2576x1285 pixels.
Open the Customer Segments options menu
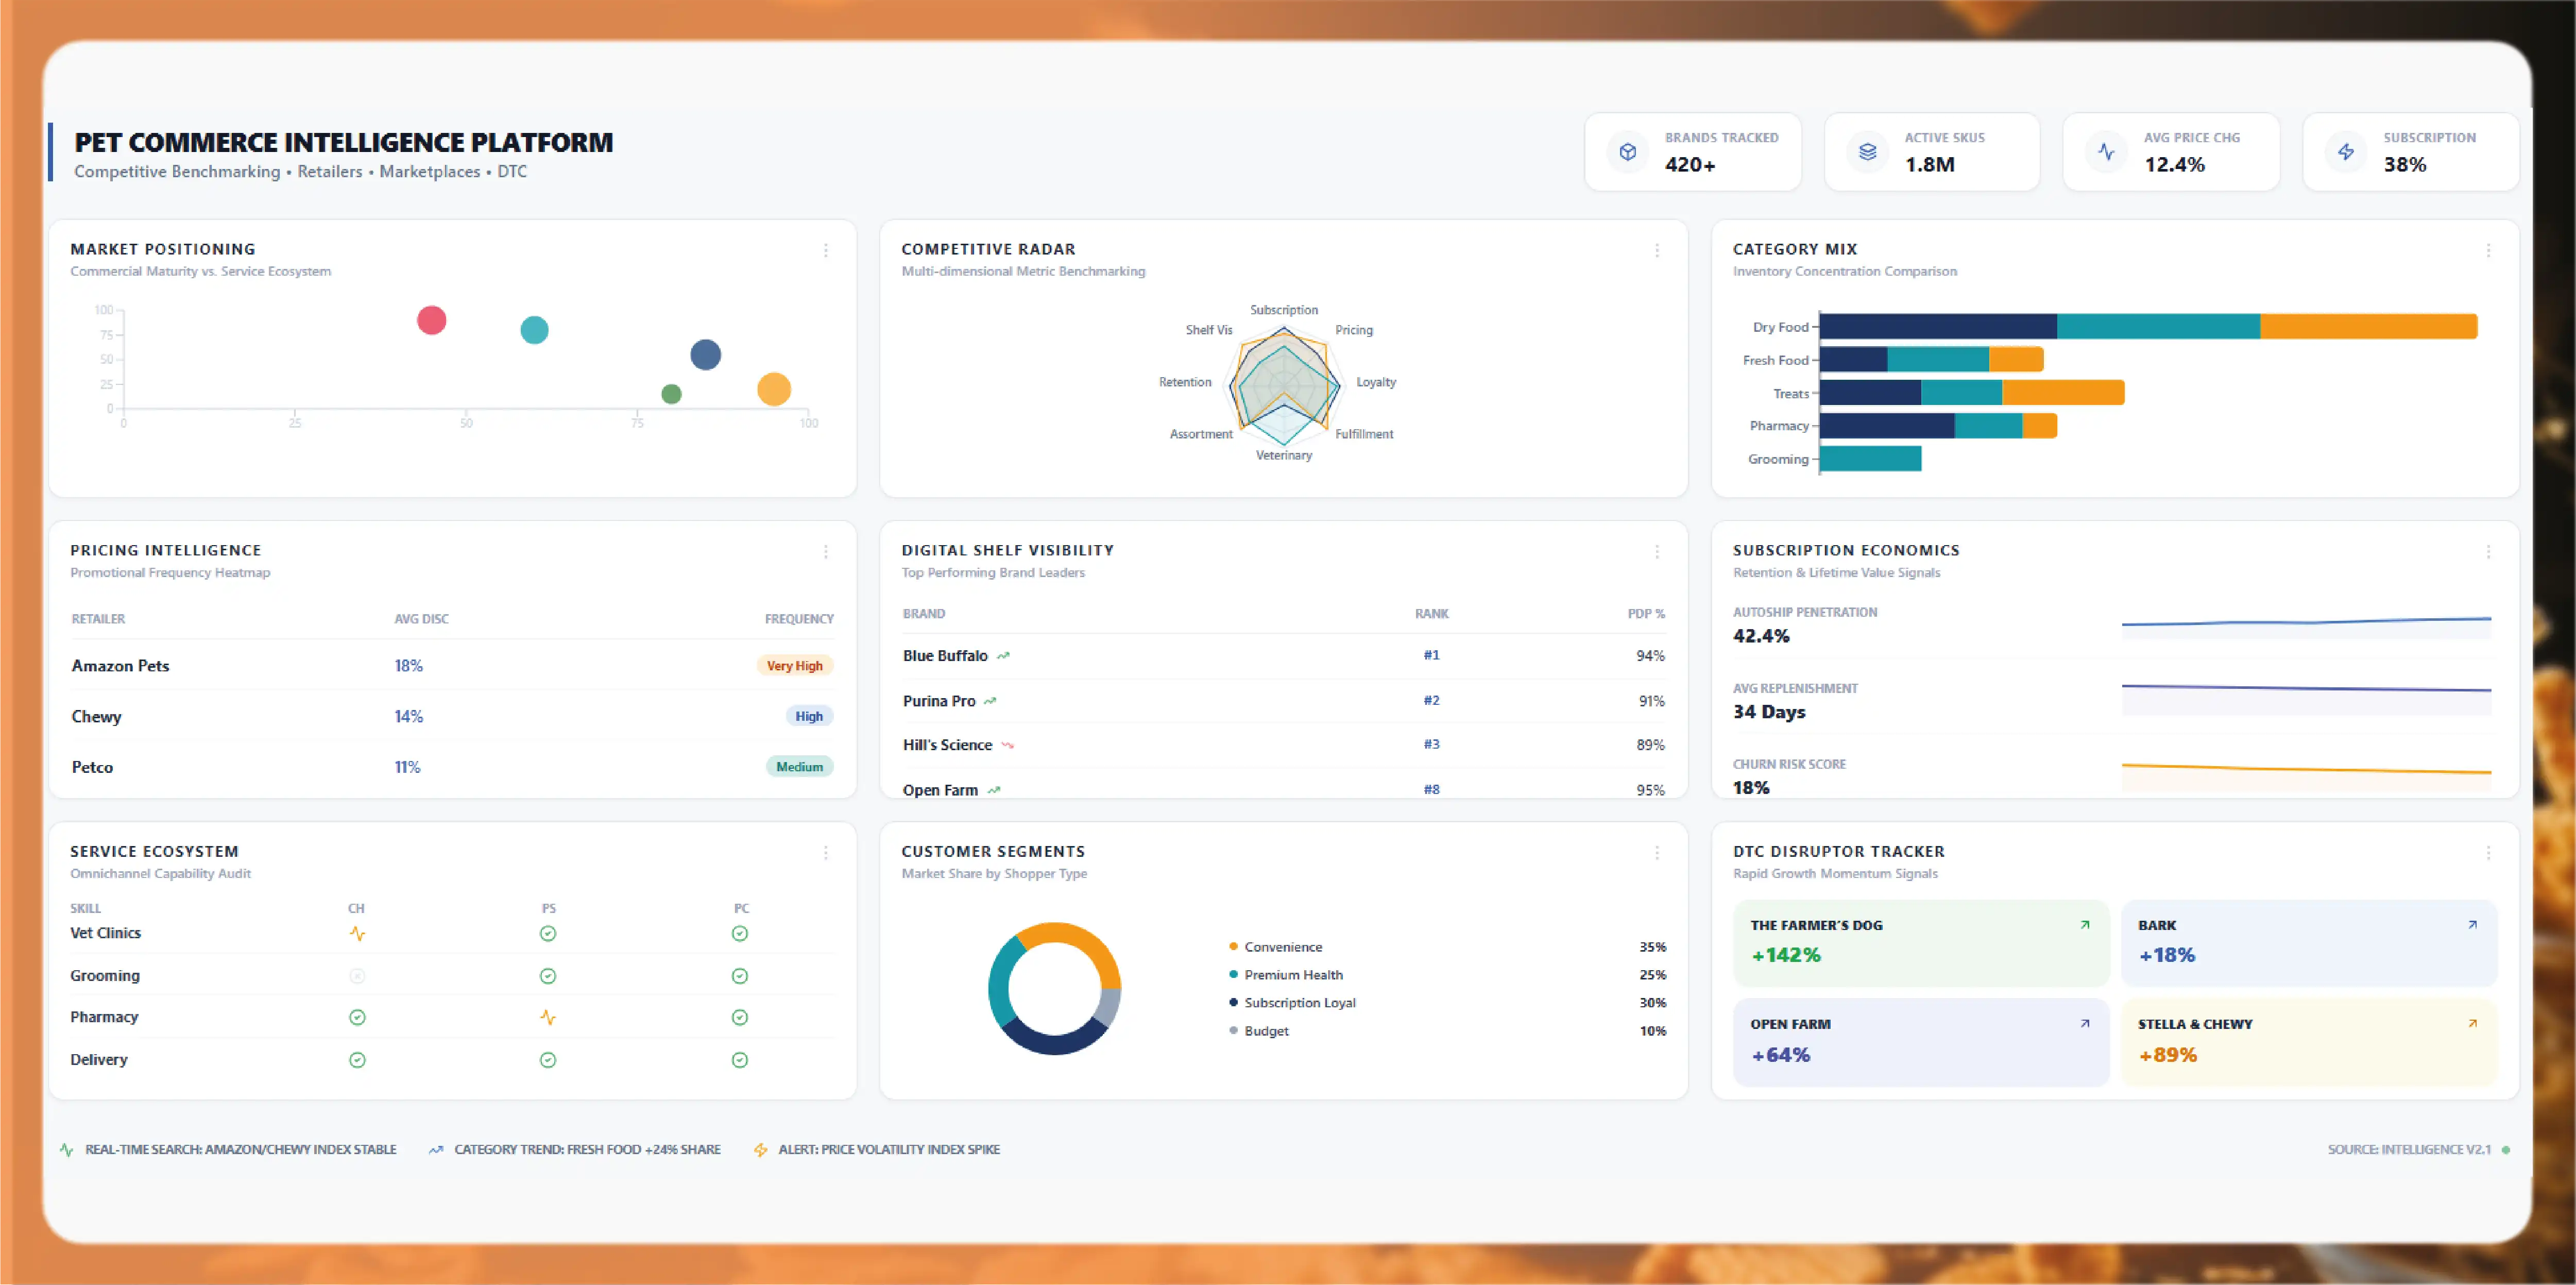pyautogui.click(x=1657, y=852)
